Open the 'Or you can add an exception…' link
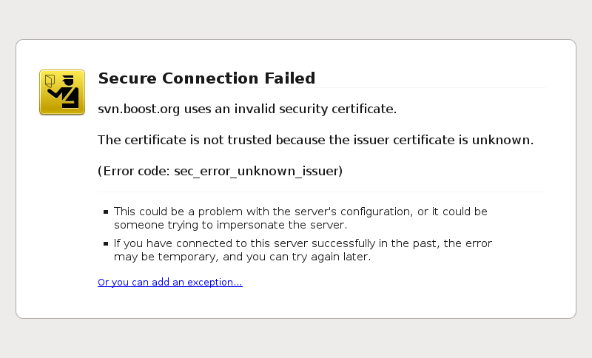This screenshot has height=358, width=592. click(169, 283)
